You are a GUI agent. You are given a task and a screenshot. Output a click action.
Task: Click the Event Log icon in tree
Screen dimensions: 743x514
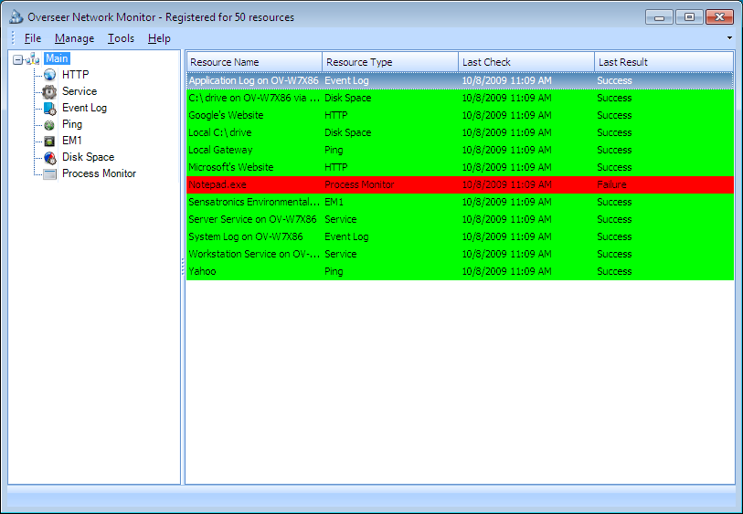49,109
